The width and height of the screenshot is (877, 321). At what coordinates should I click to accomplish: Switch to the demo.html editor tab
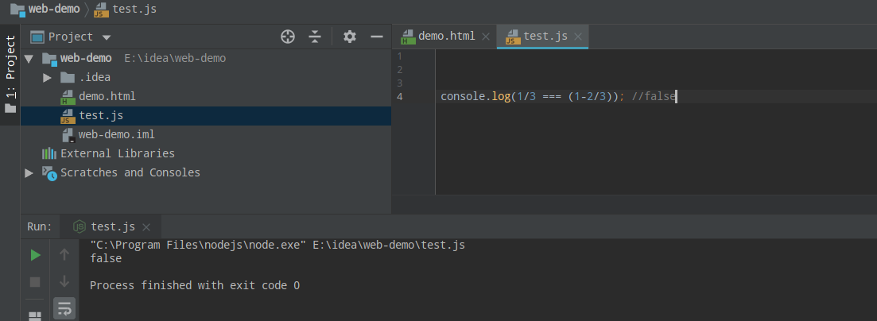(446, 37)
